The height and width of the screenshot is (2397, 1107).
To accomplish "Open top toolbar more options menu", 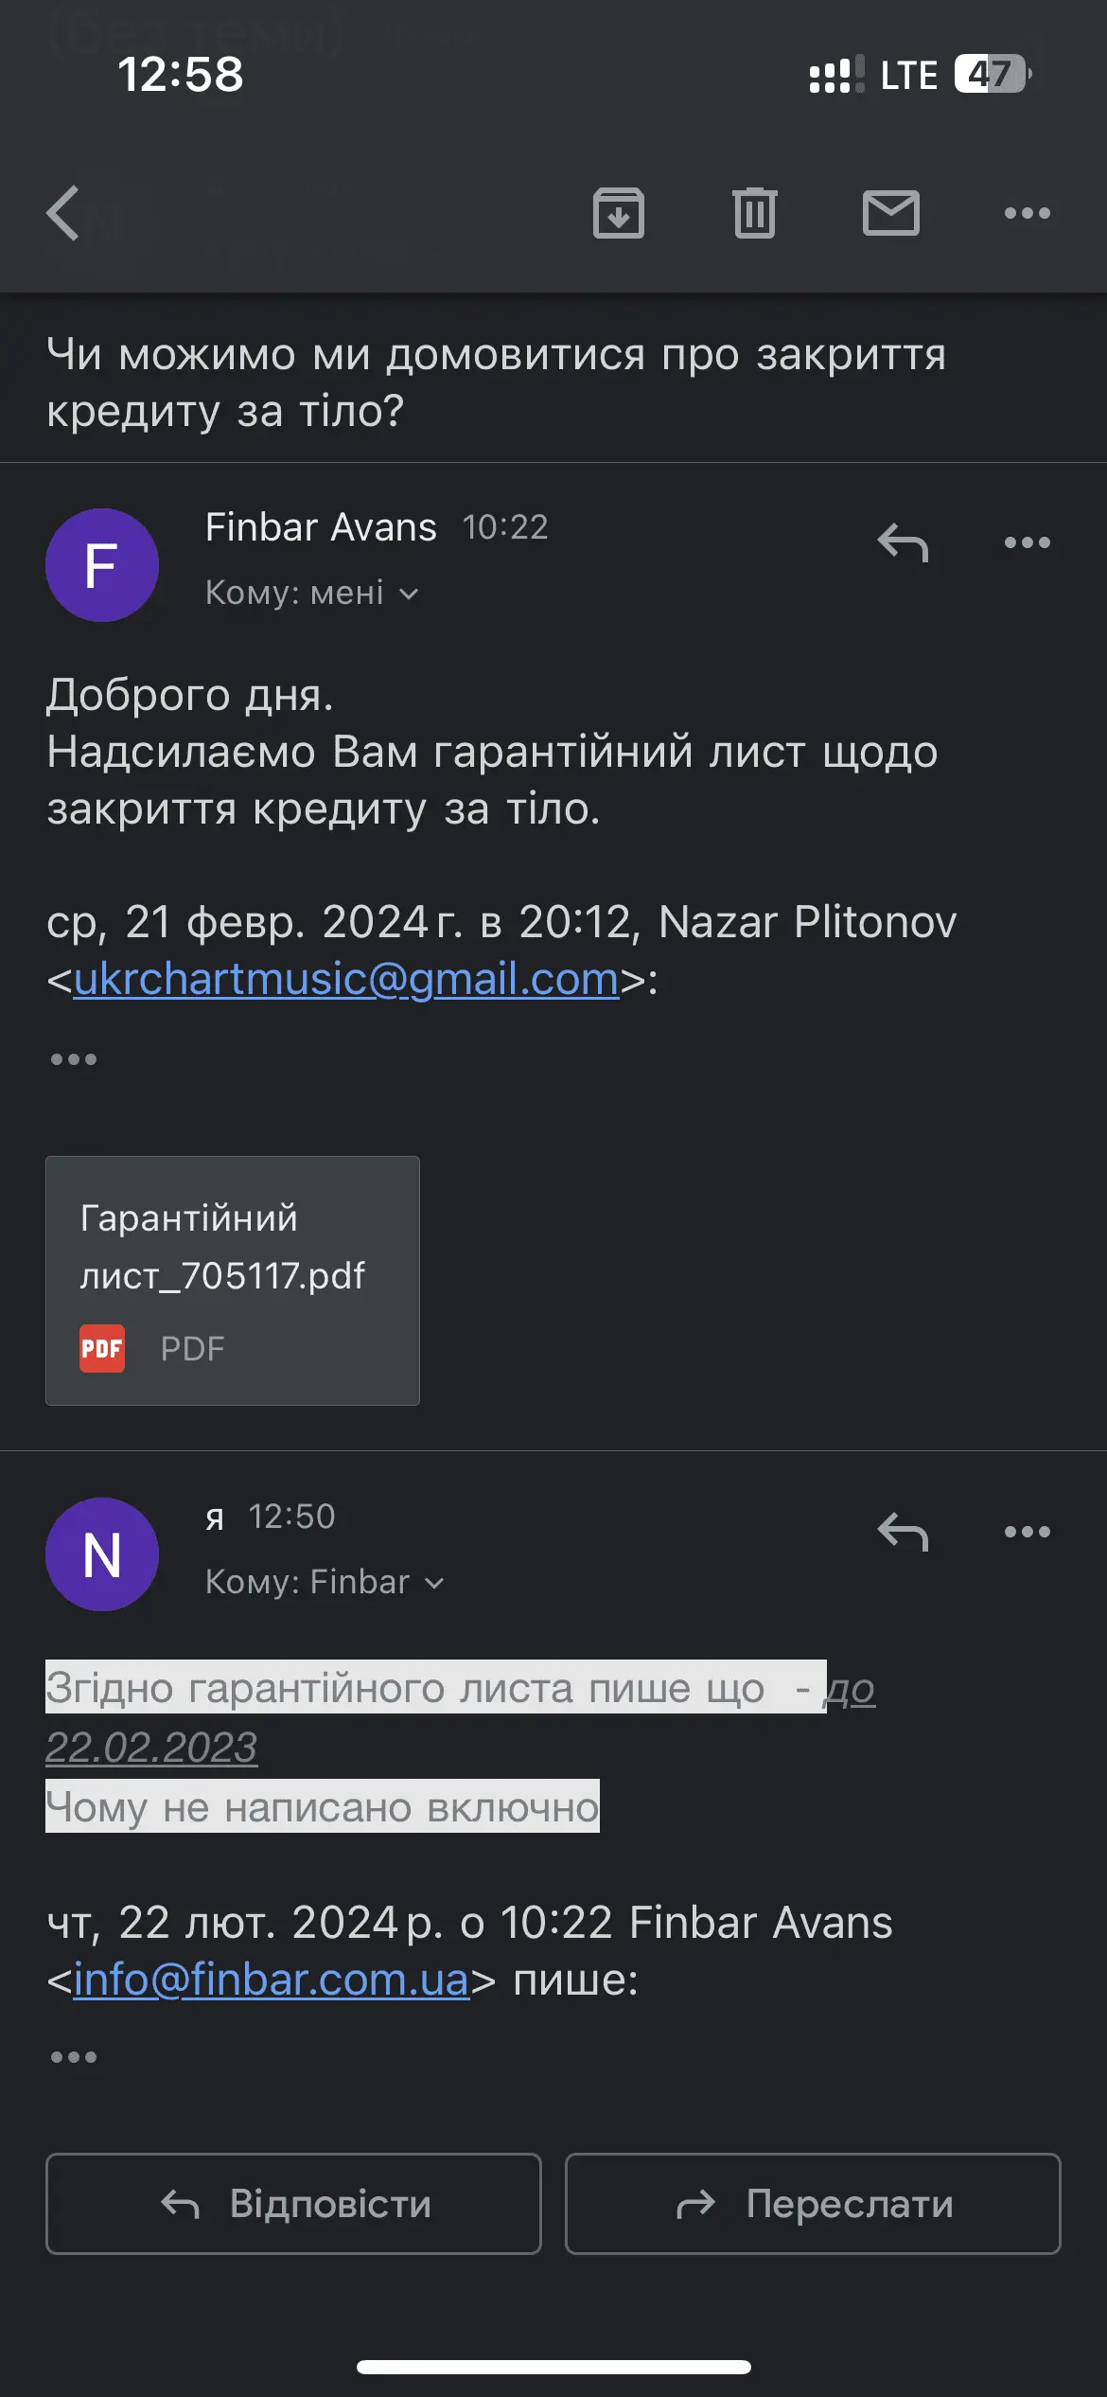I will 1027,213.
